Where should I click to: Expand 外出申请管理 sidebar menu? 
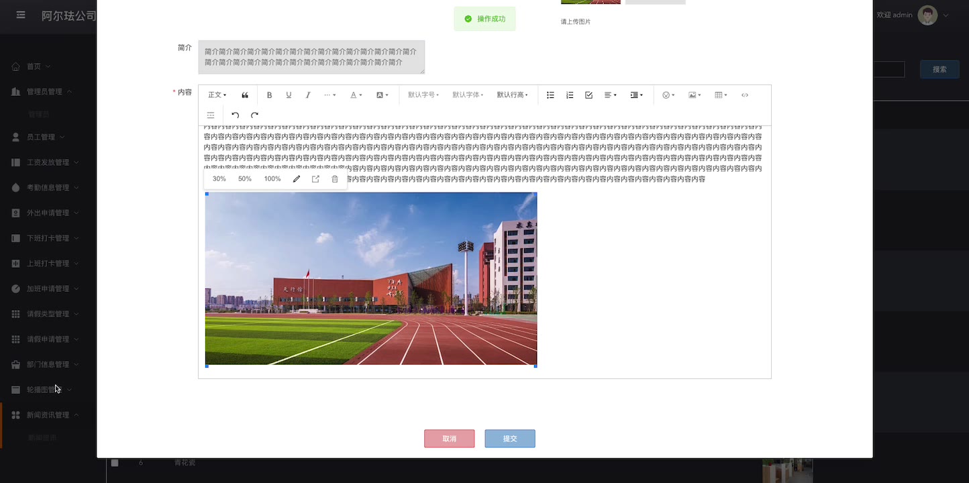click(x=45, y=213)
